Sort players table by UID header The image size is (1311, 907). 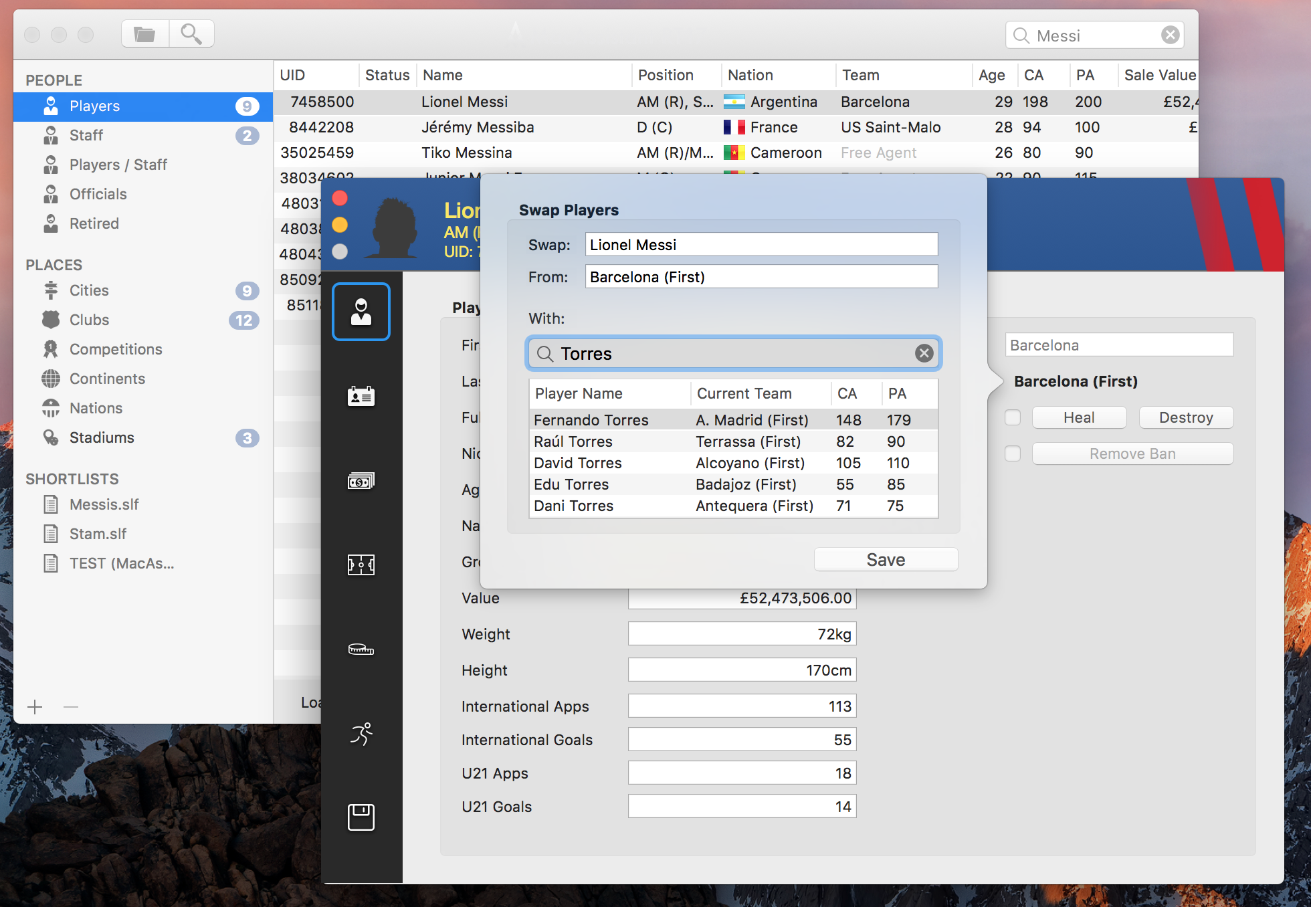point(316,76)
